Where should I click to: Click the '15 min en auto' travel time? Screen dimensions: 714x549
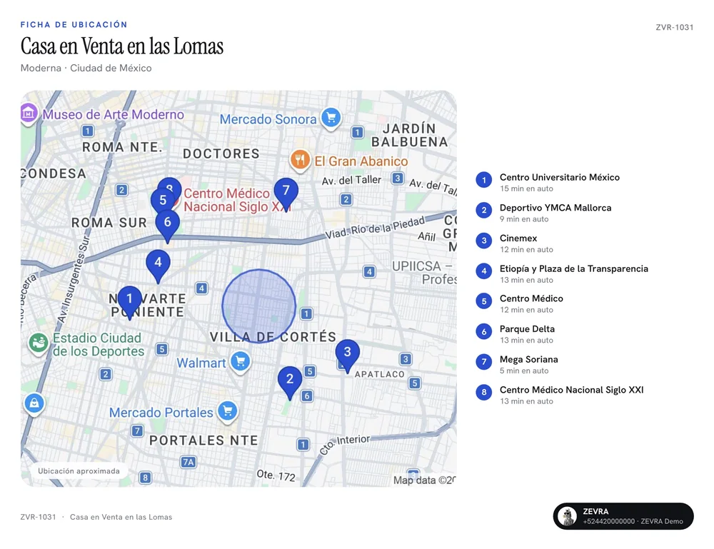click(x=526, y=188)
